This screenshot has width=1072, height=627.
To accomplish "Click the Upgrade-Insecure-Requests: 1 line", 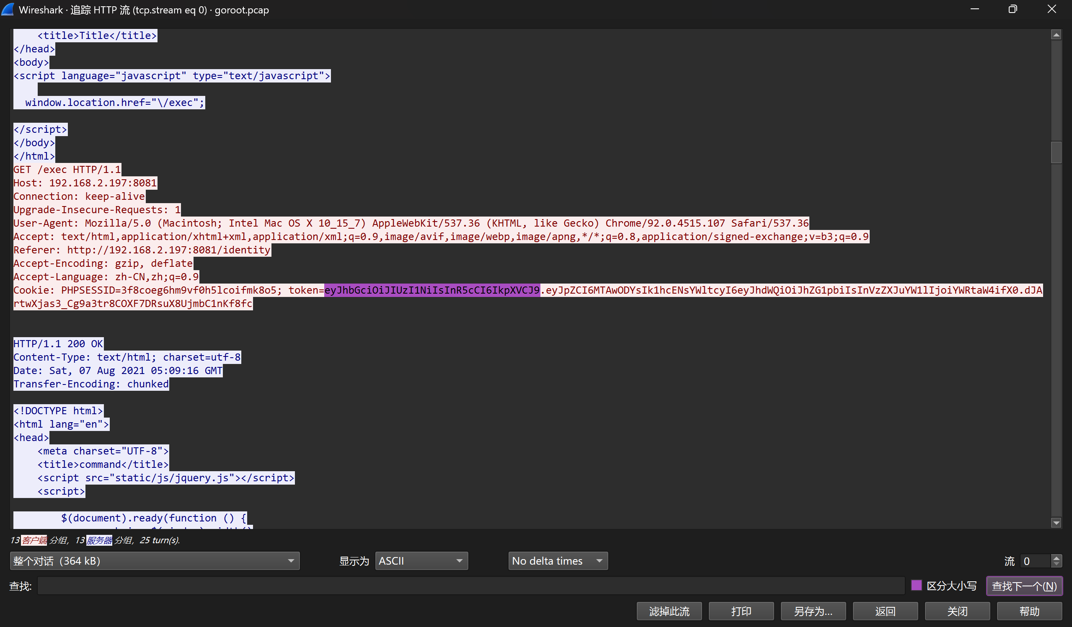I will [x=97, y=210].
